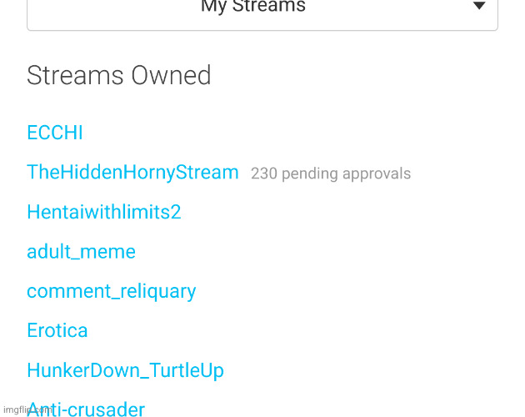
Task: Open the Erotica stream link
Action: 57,330
